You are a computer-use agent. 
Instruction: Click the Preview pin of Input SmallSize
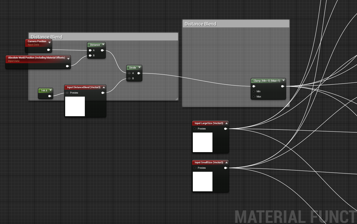click(195, 168)
